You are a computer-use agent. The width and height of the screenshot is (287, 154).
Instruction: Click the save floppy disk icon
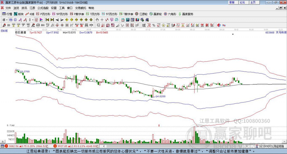(x=137, y=20)
